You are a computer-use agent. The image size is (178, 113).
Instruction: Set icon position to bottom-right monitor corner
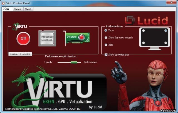click(x=166, y=43)
